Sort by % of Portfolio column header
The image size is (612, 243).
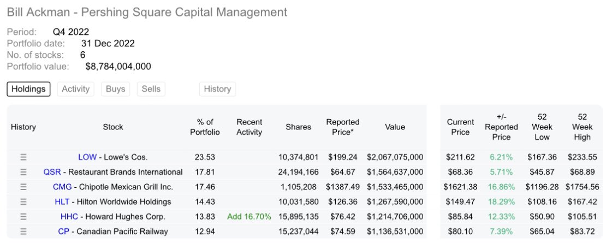point(205,127)
